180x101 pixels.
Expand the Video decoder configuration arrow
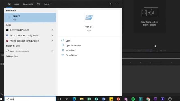click(52, 41)
